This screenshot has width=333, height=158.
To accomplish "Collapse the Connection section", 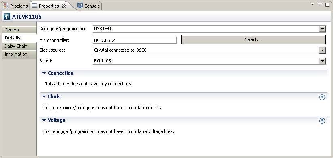I will (44, 73).
